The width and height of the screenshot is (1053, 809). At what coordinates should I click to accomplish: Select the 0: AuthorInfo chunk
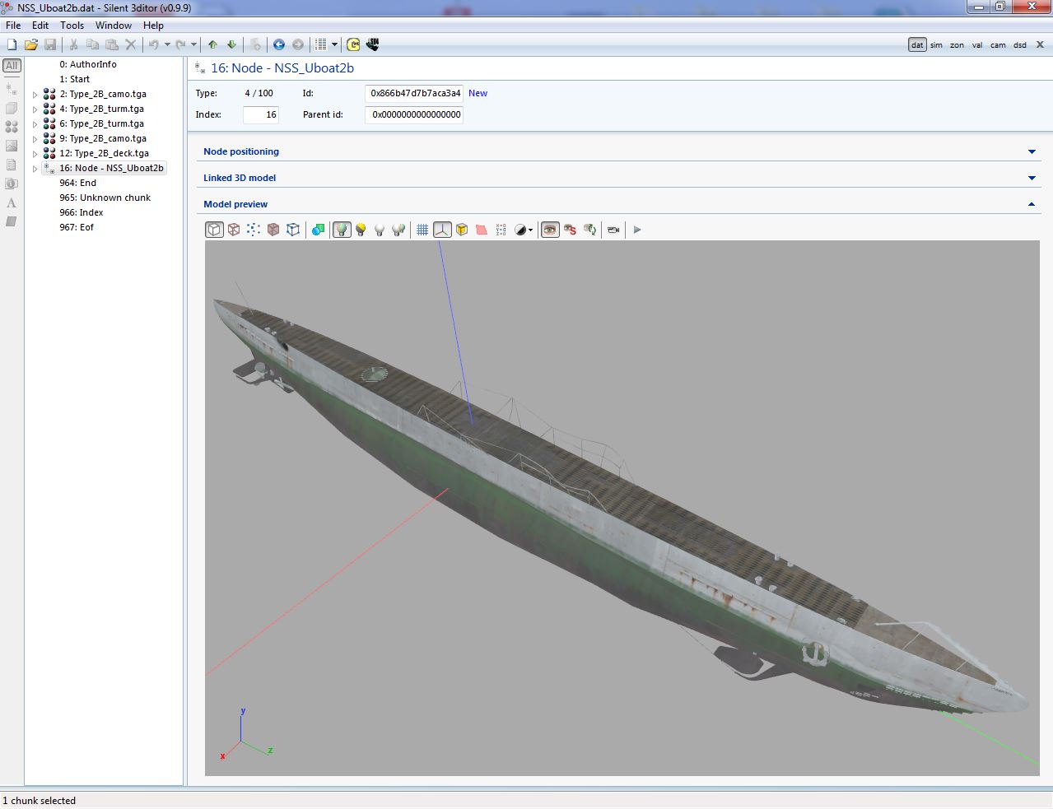88,64
